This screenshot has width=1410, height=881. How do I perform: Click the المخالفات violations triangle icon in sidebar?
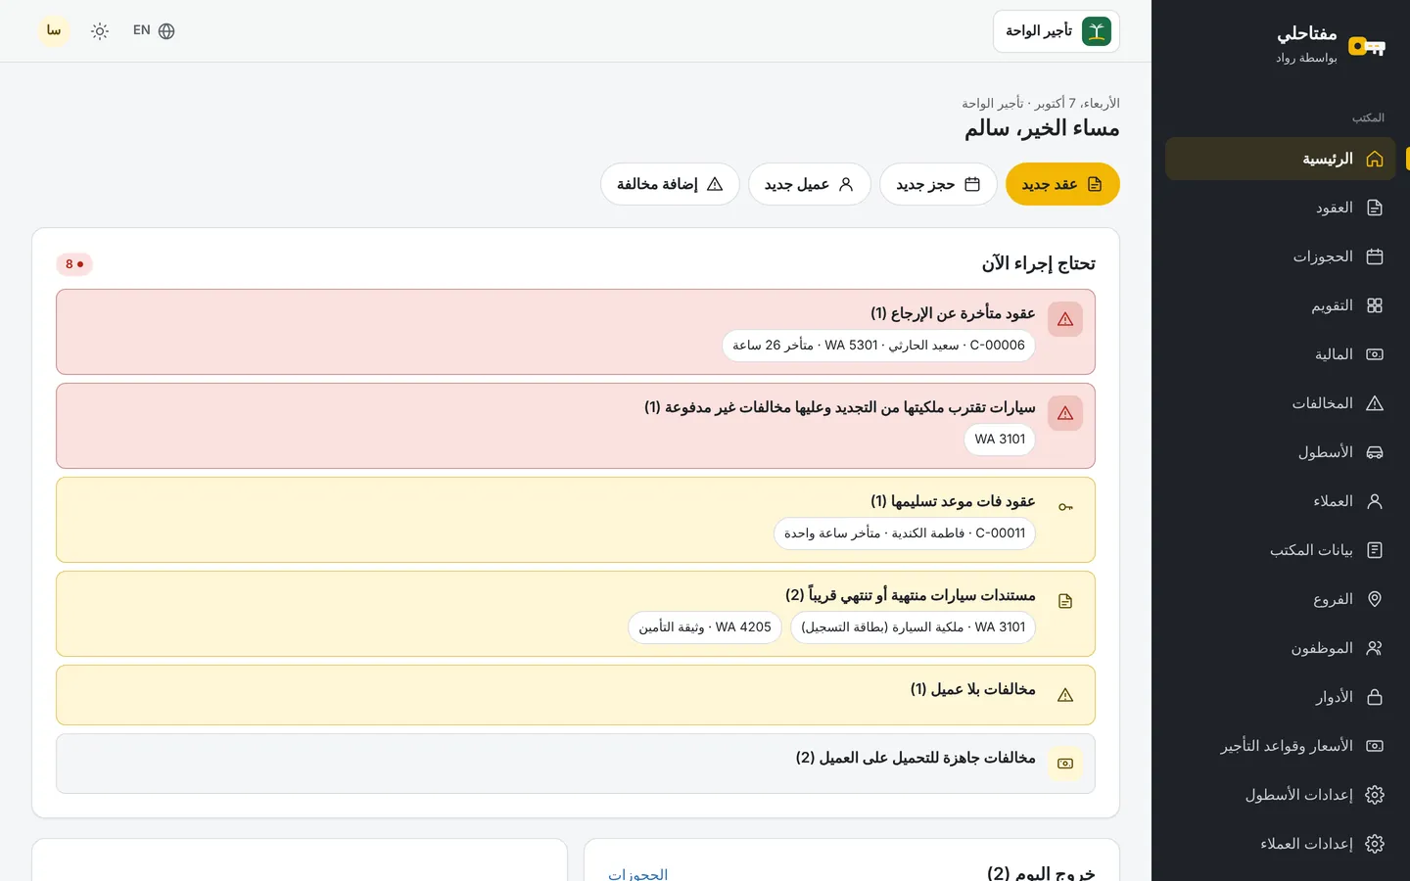tap(1375, 403)
